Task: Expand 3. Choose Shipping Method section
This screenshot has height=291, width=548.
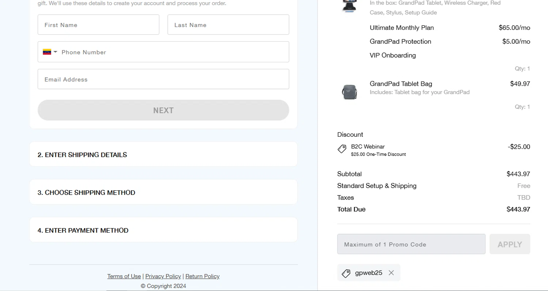Action: (x=163, y=192)
